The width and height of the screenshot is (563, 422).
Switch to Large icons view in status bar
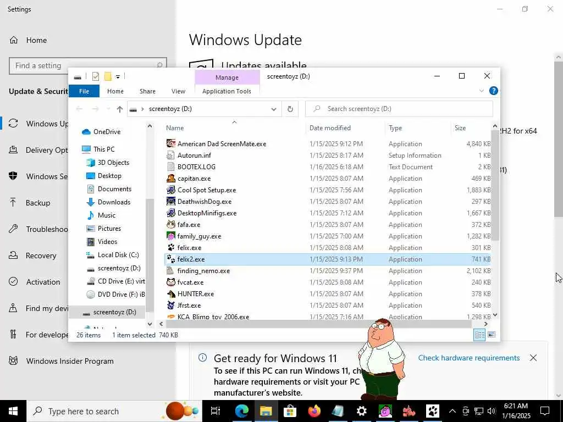[x=492, y=335]
